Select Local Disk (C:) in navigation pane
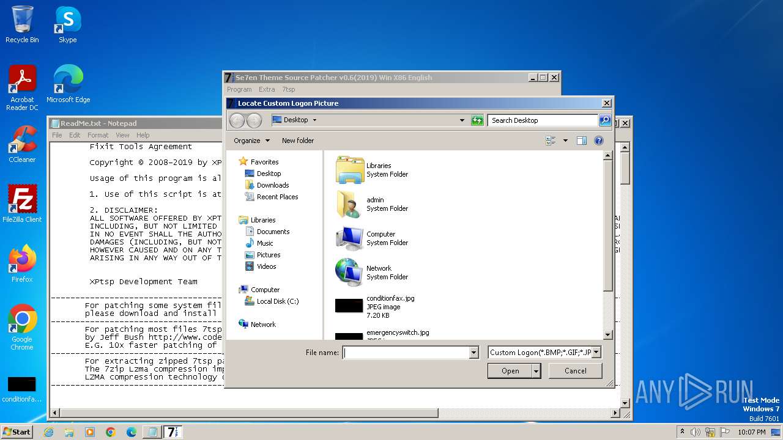This screenshot has height=440, width=783. click(277, 301)
